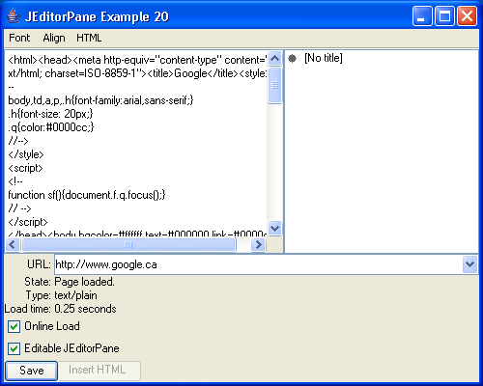483x386 pixels.
Task: Click the 'Load time: 0.25 seconds' text
Action: pos(60,309)
